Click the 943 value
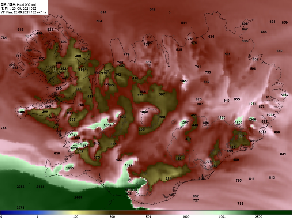This screenshot has width=292, height=219. point(227,100)
